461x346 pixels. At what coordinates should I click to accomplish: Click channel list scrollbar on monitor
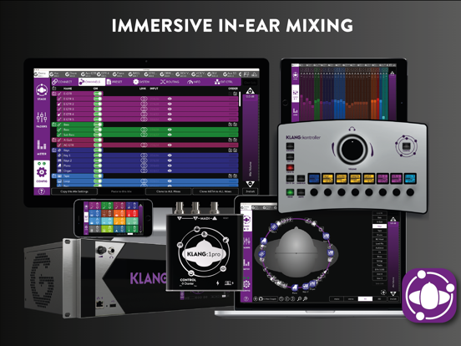240,99
